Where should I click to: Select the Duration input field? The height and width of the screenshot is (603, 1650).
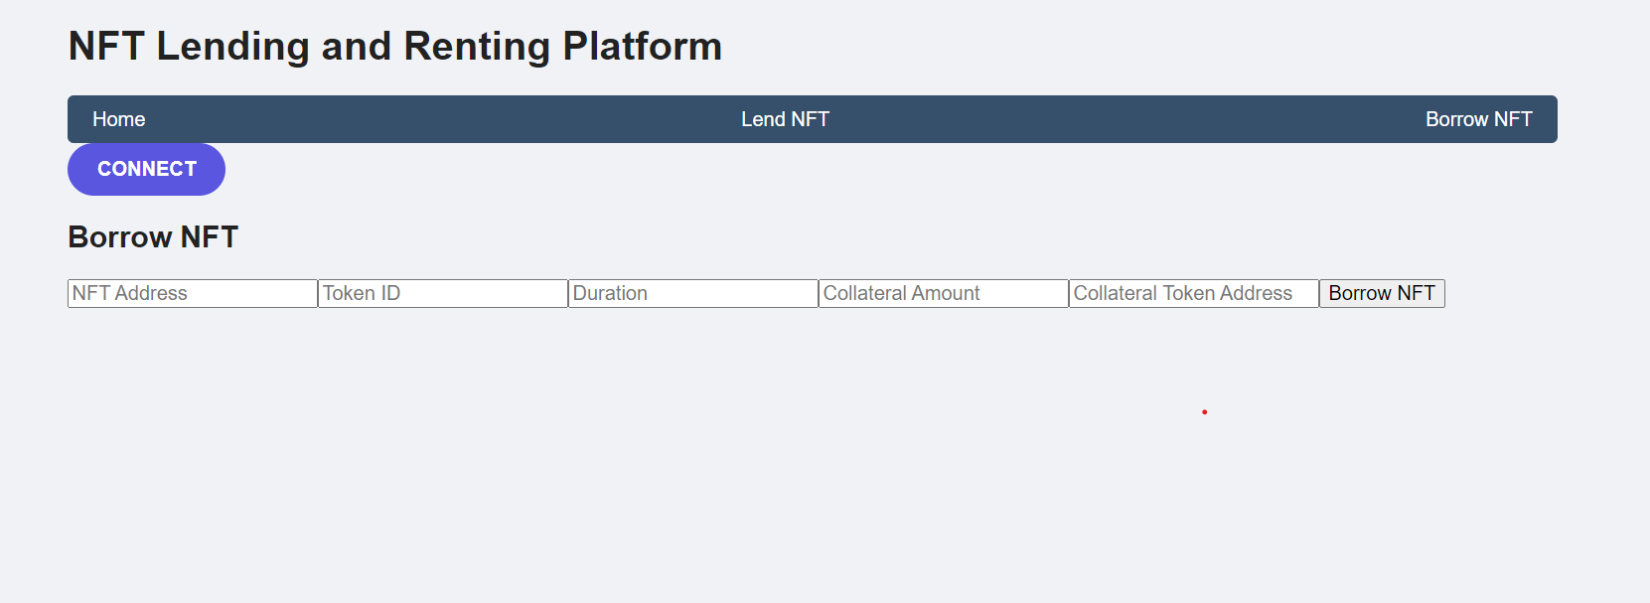pyautogui.click(x=691, y=292)
